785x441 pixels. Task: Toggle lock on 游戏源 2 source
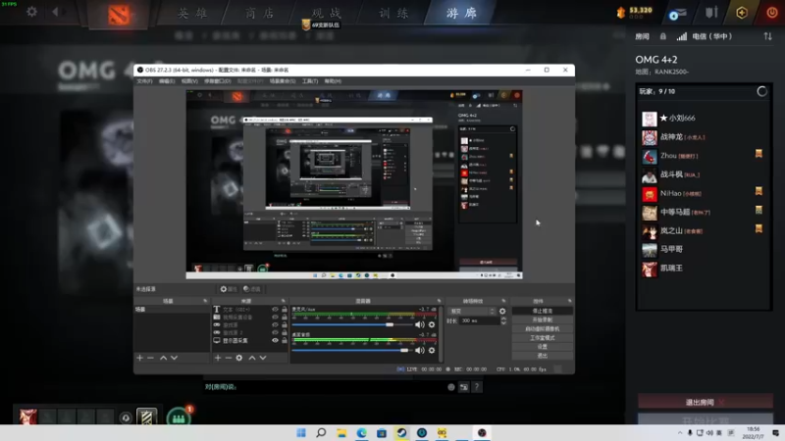(285, 332)
